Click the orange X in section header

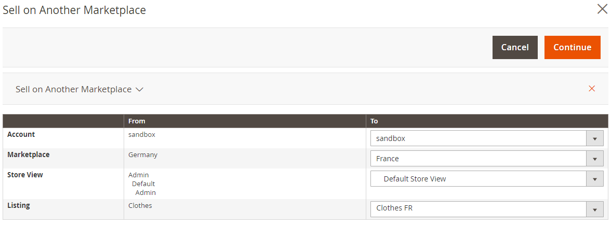tap(591, 89)
